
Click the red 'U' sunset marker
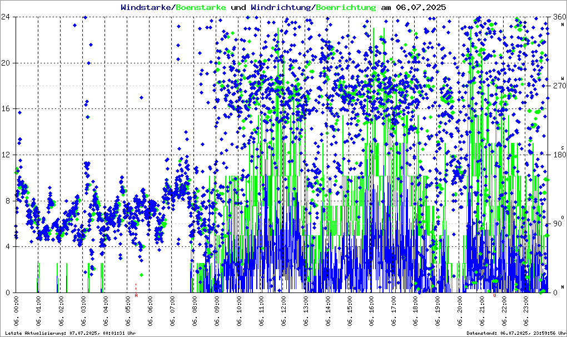point(494,295)
